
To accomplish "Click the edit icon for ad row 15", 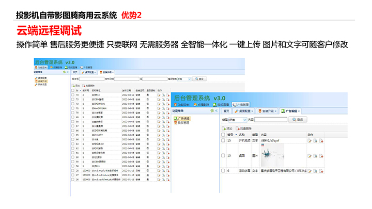I will pos(310,140).
